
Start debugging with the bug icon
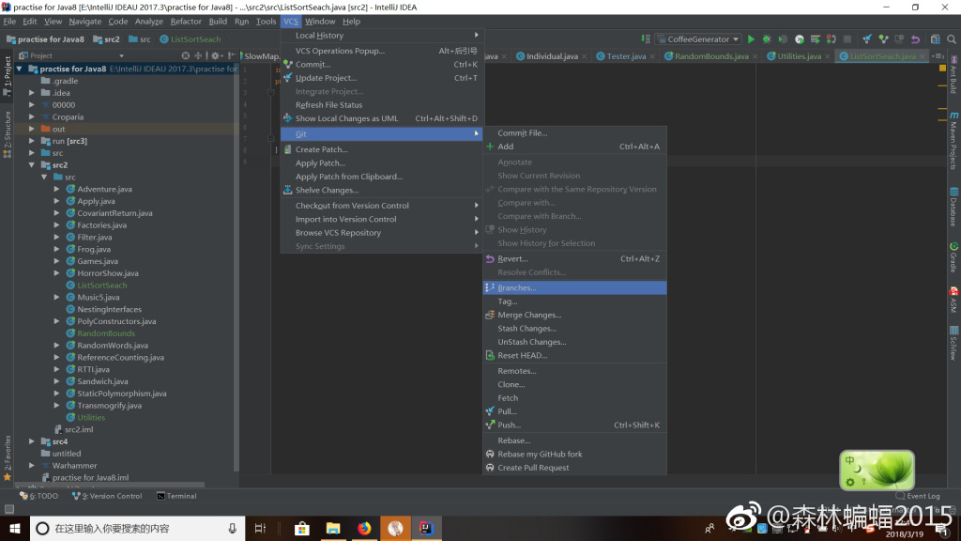click(767, 39)
